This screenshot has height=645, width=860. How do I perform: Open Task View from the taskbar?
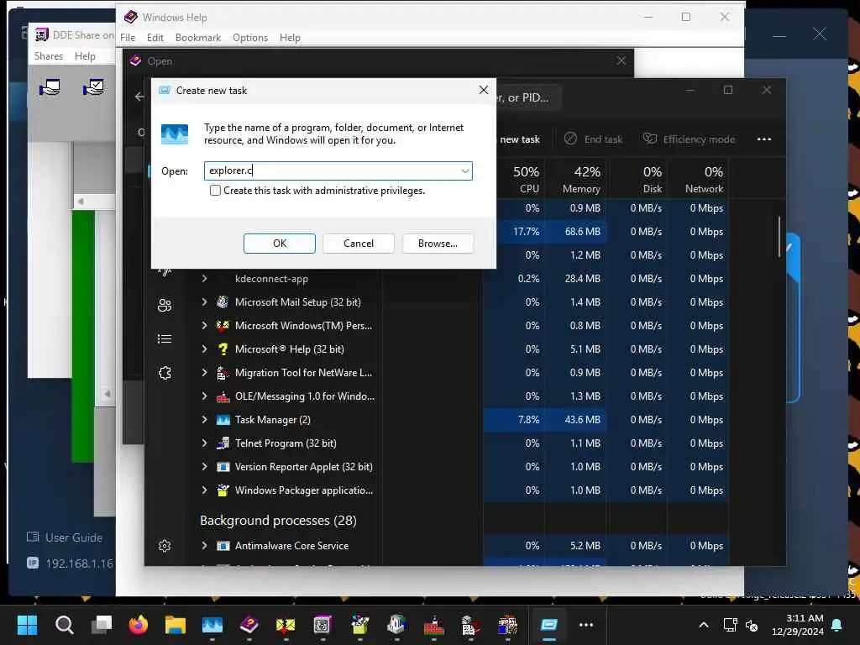pos(102,625)
